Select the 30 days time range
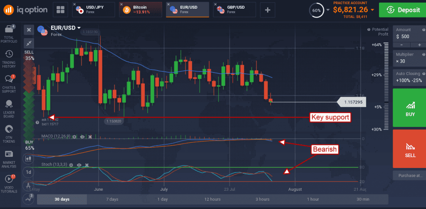 [62, 199]
